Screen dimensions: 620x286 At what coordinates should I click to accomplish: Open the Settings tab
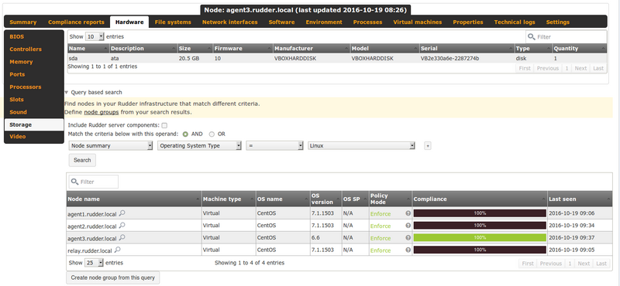[x=557, y=22]
